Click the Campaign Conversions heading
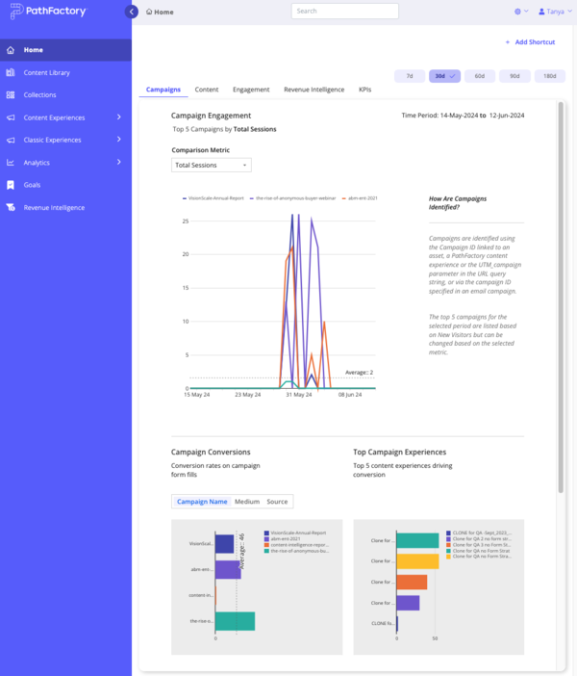This screenshot has height=676, width=577. coord(211,452)
